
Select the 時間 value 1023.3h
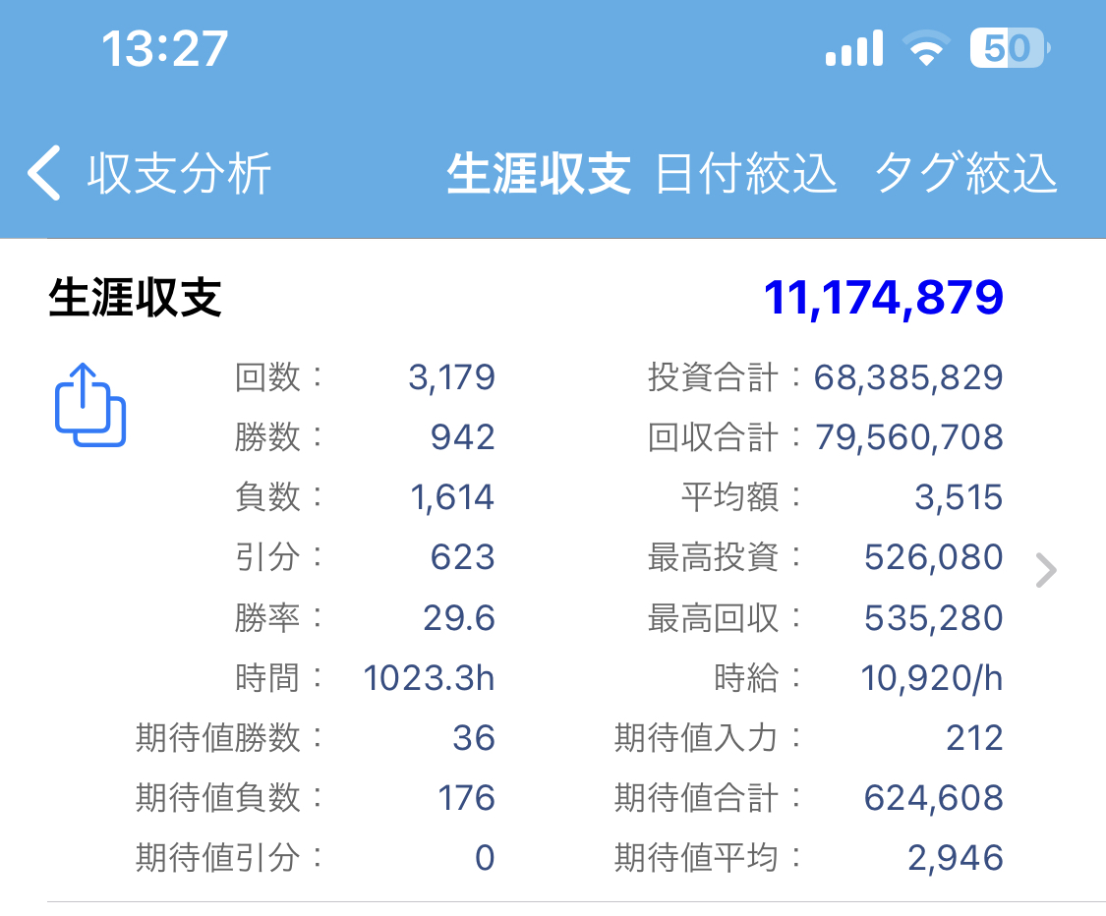click(x=429, y=678)
